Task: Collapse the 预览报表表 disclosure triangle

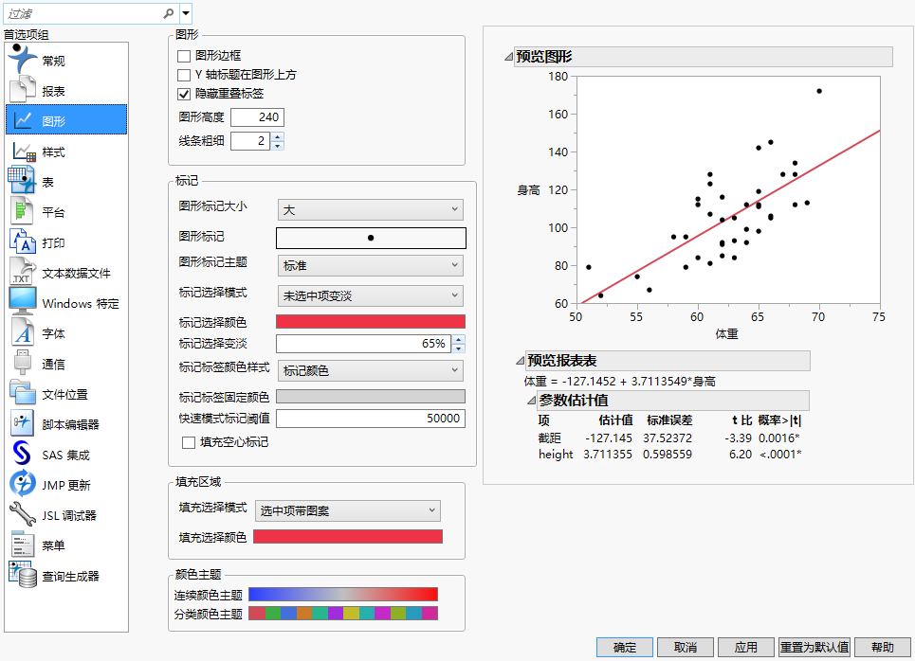Action: pos(520,361)
